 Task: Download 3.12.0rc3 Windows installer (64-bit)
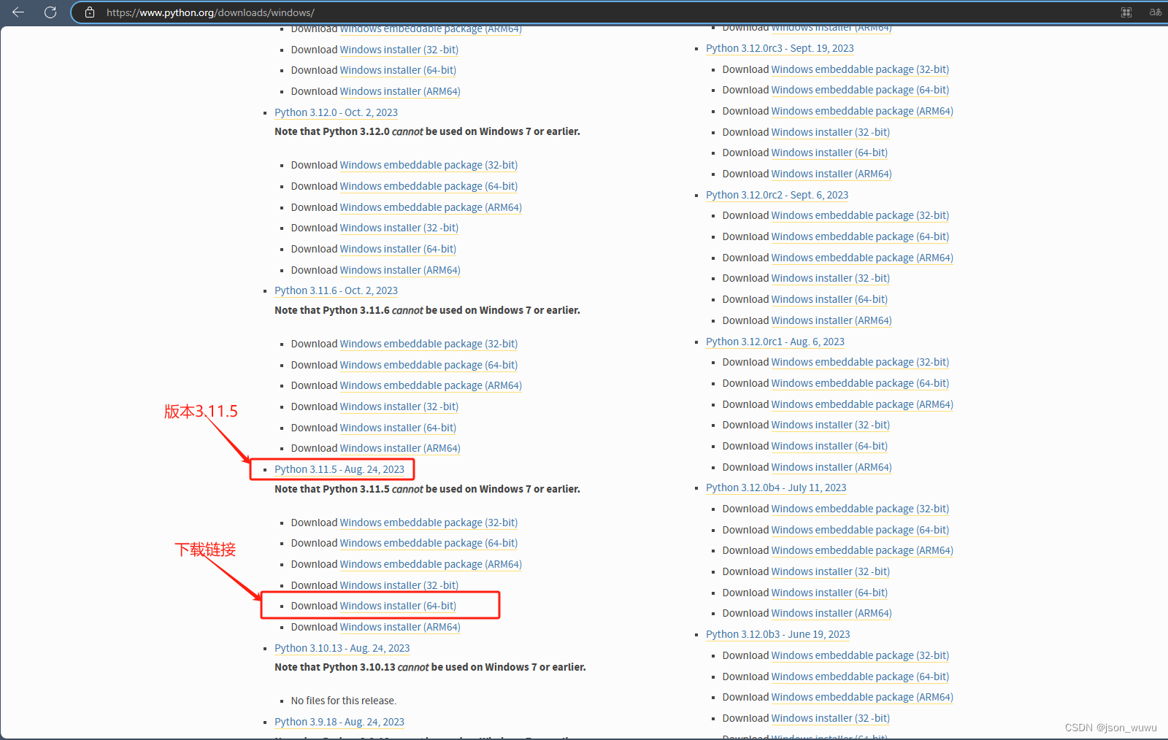coord(829,153)
